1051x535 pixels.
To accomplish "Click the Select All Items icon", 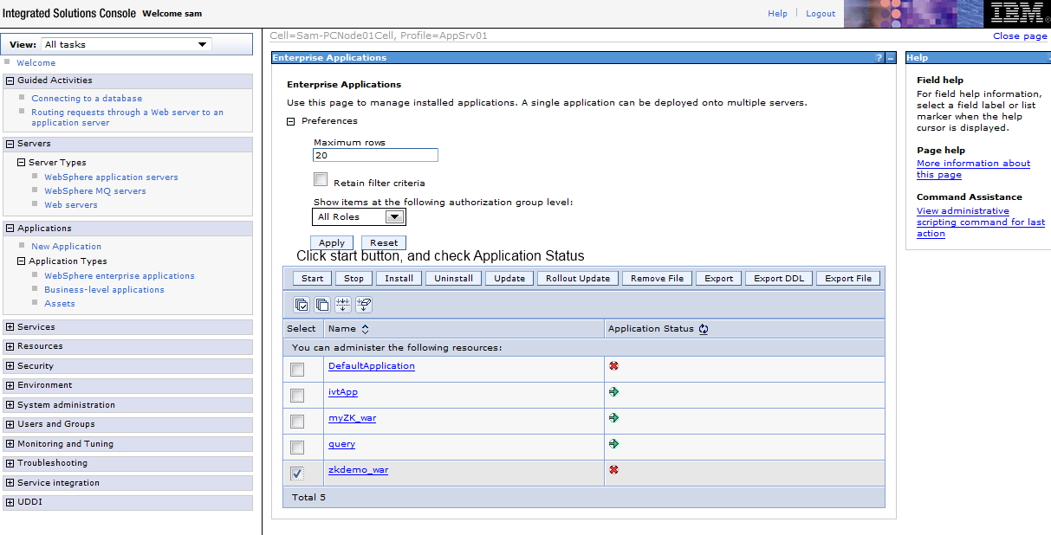I will (x=302, y=304).
